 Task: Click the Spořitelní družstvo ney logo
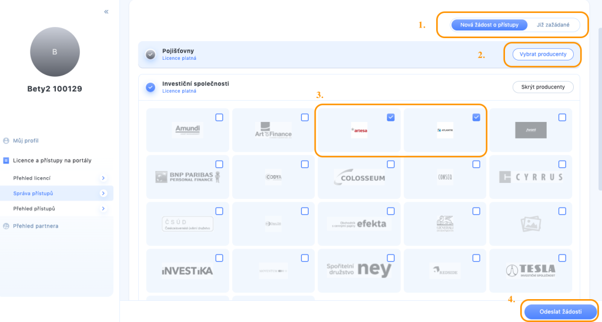point(359,270)
